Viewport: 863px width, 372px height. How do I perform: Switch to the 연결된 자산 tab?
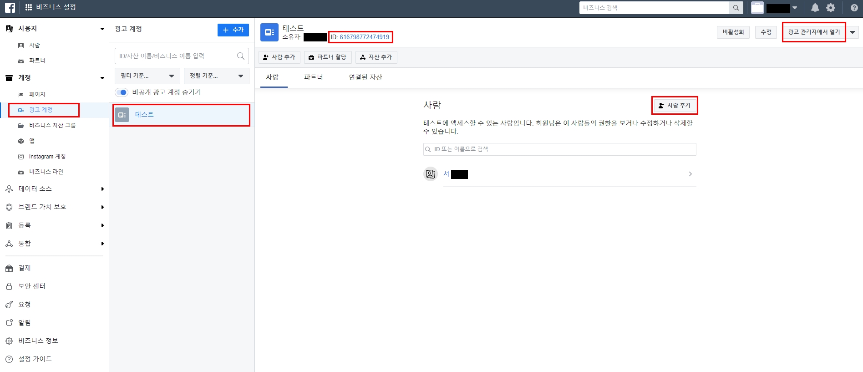coord(366,77)
